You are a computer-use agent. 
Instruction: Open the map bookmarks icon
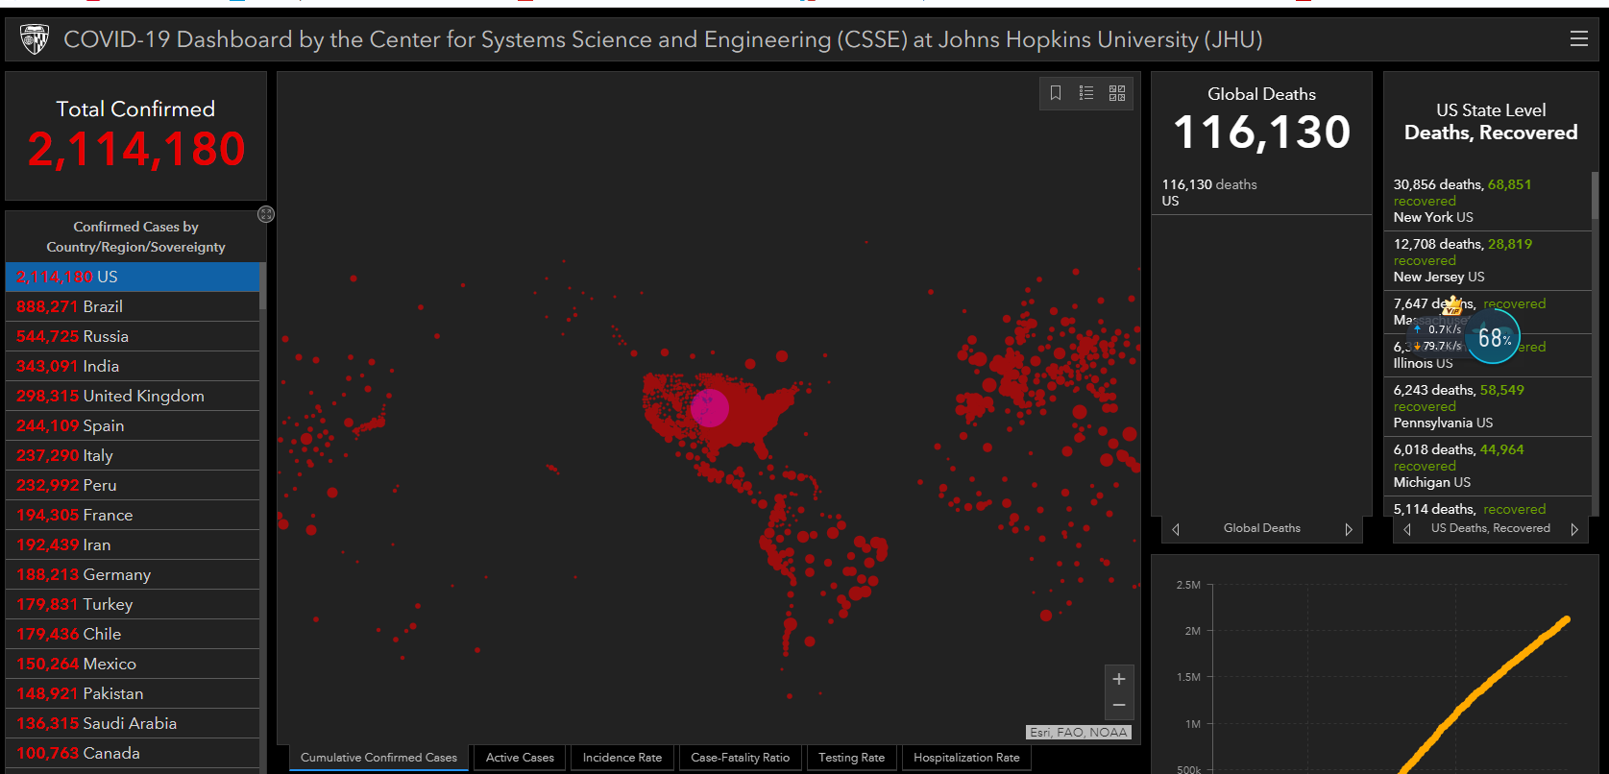click(1056, 93)
